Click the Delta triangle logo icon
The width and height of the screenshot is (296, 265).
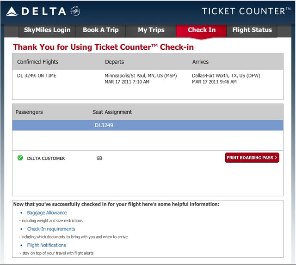[12, 12]
